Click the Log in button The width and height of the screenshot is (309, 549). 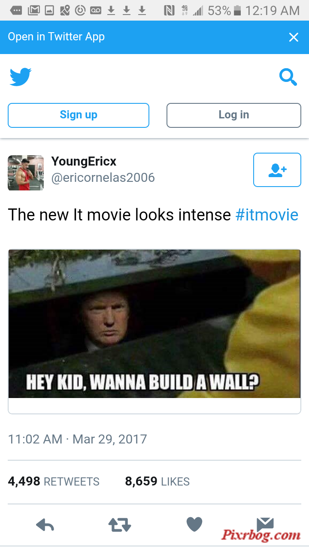[234, 115]
